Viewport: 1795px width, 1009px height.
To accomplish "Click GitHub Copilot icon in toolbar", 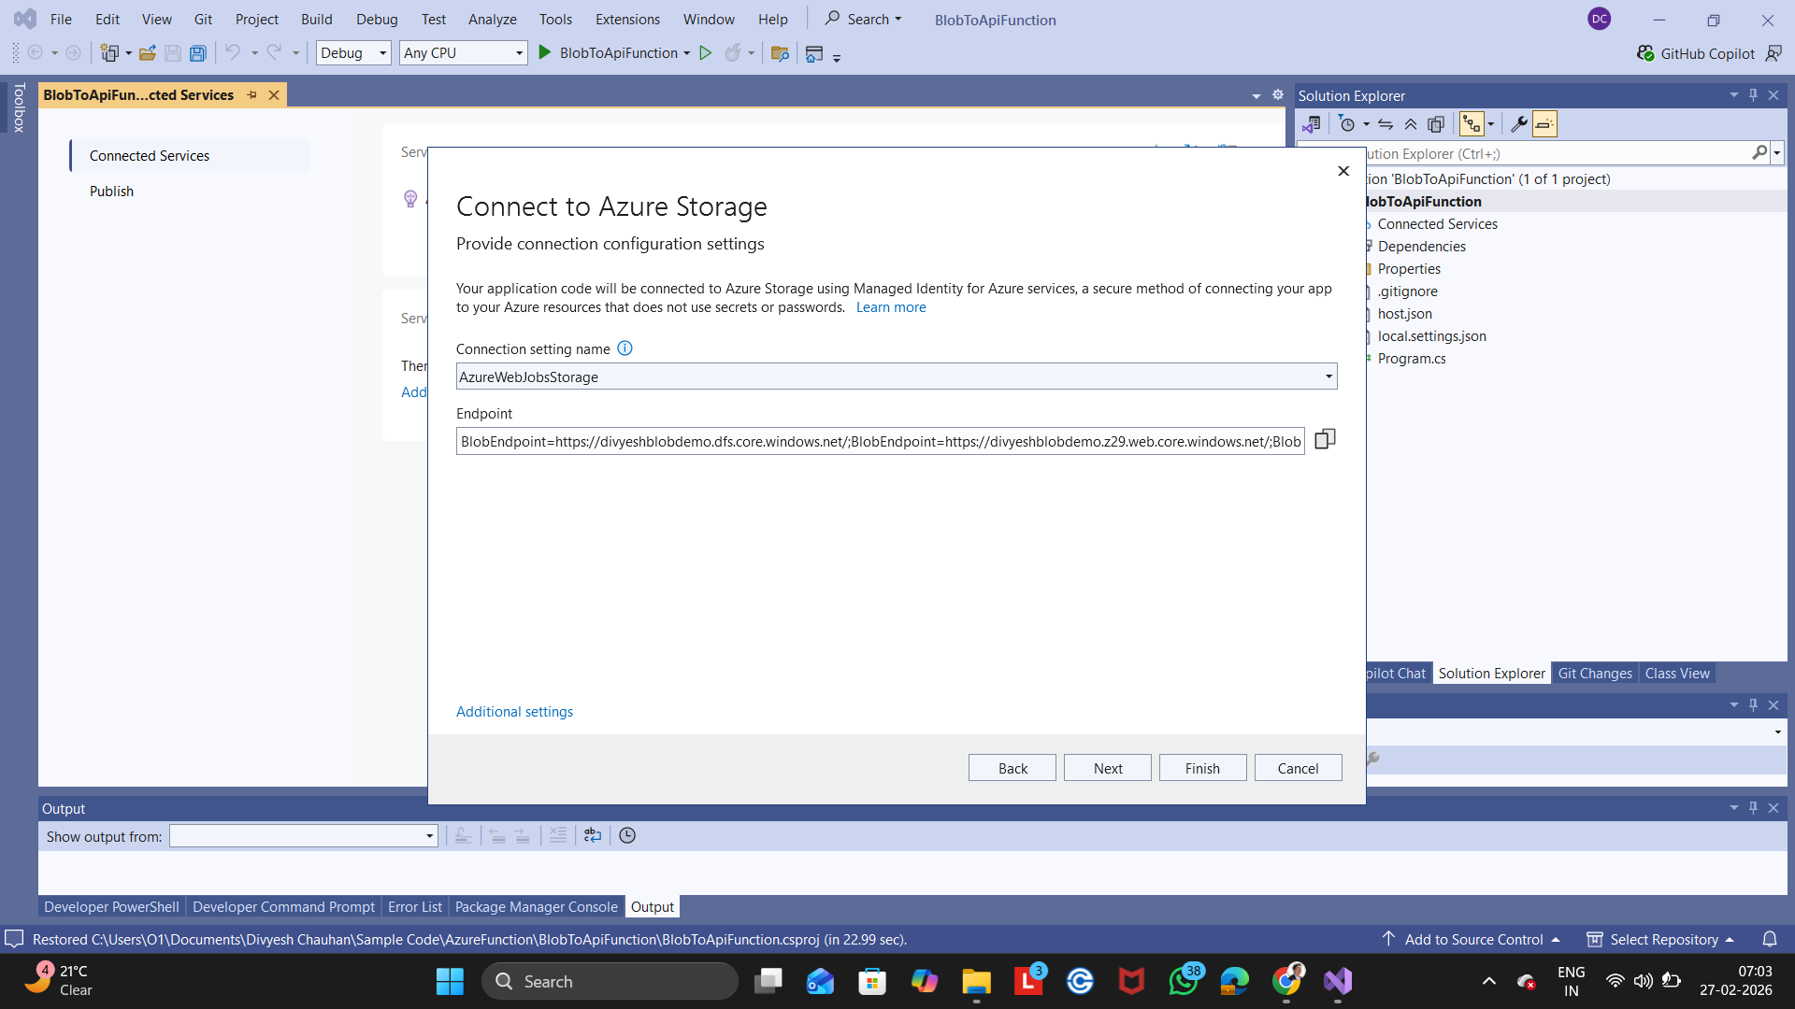I will coord(1645,53).
